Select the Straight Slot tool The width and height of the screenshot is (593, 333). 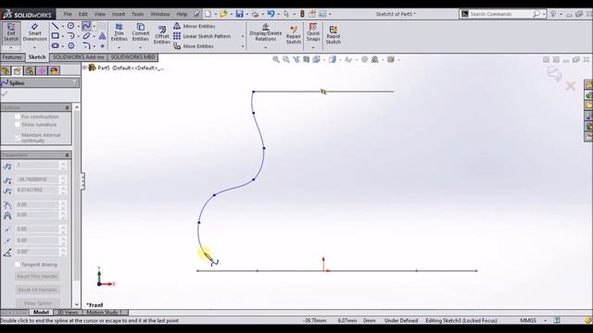(56, 45)
